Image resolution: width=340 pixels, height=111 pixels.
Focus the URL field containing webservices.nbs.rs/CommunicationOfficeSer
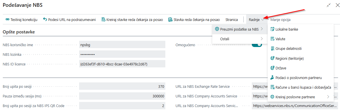click(x=295, y=106)
